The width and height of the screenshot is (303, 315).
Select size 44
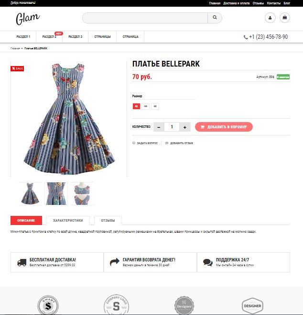coord(146,106)
